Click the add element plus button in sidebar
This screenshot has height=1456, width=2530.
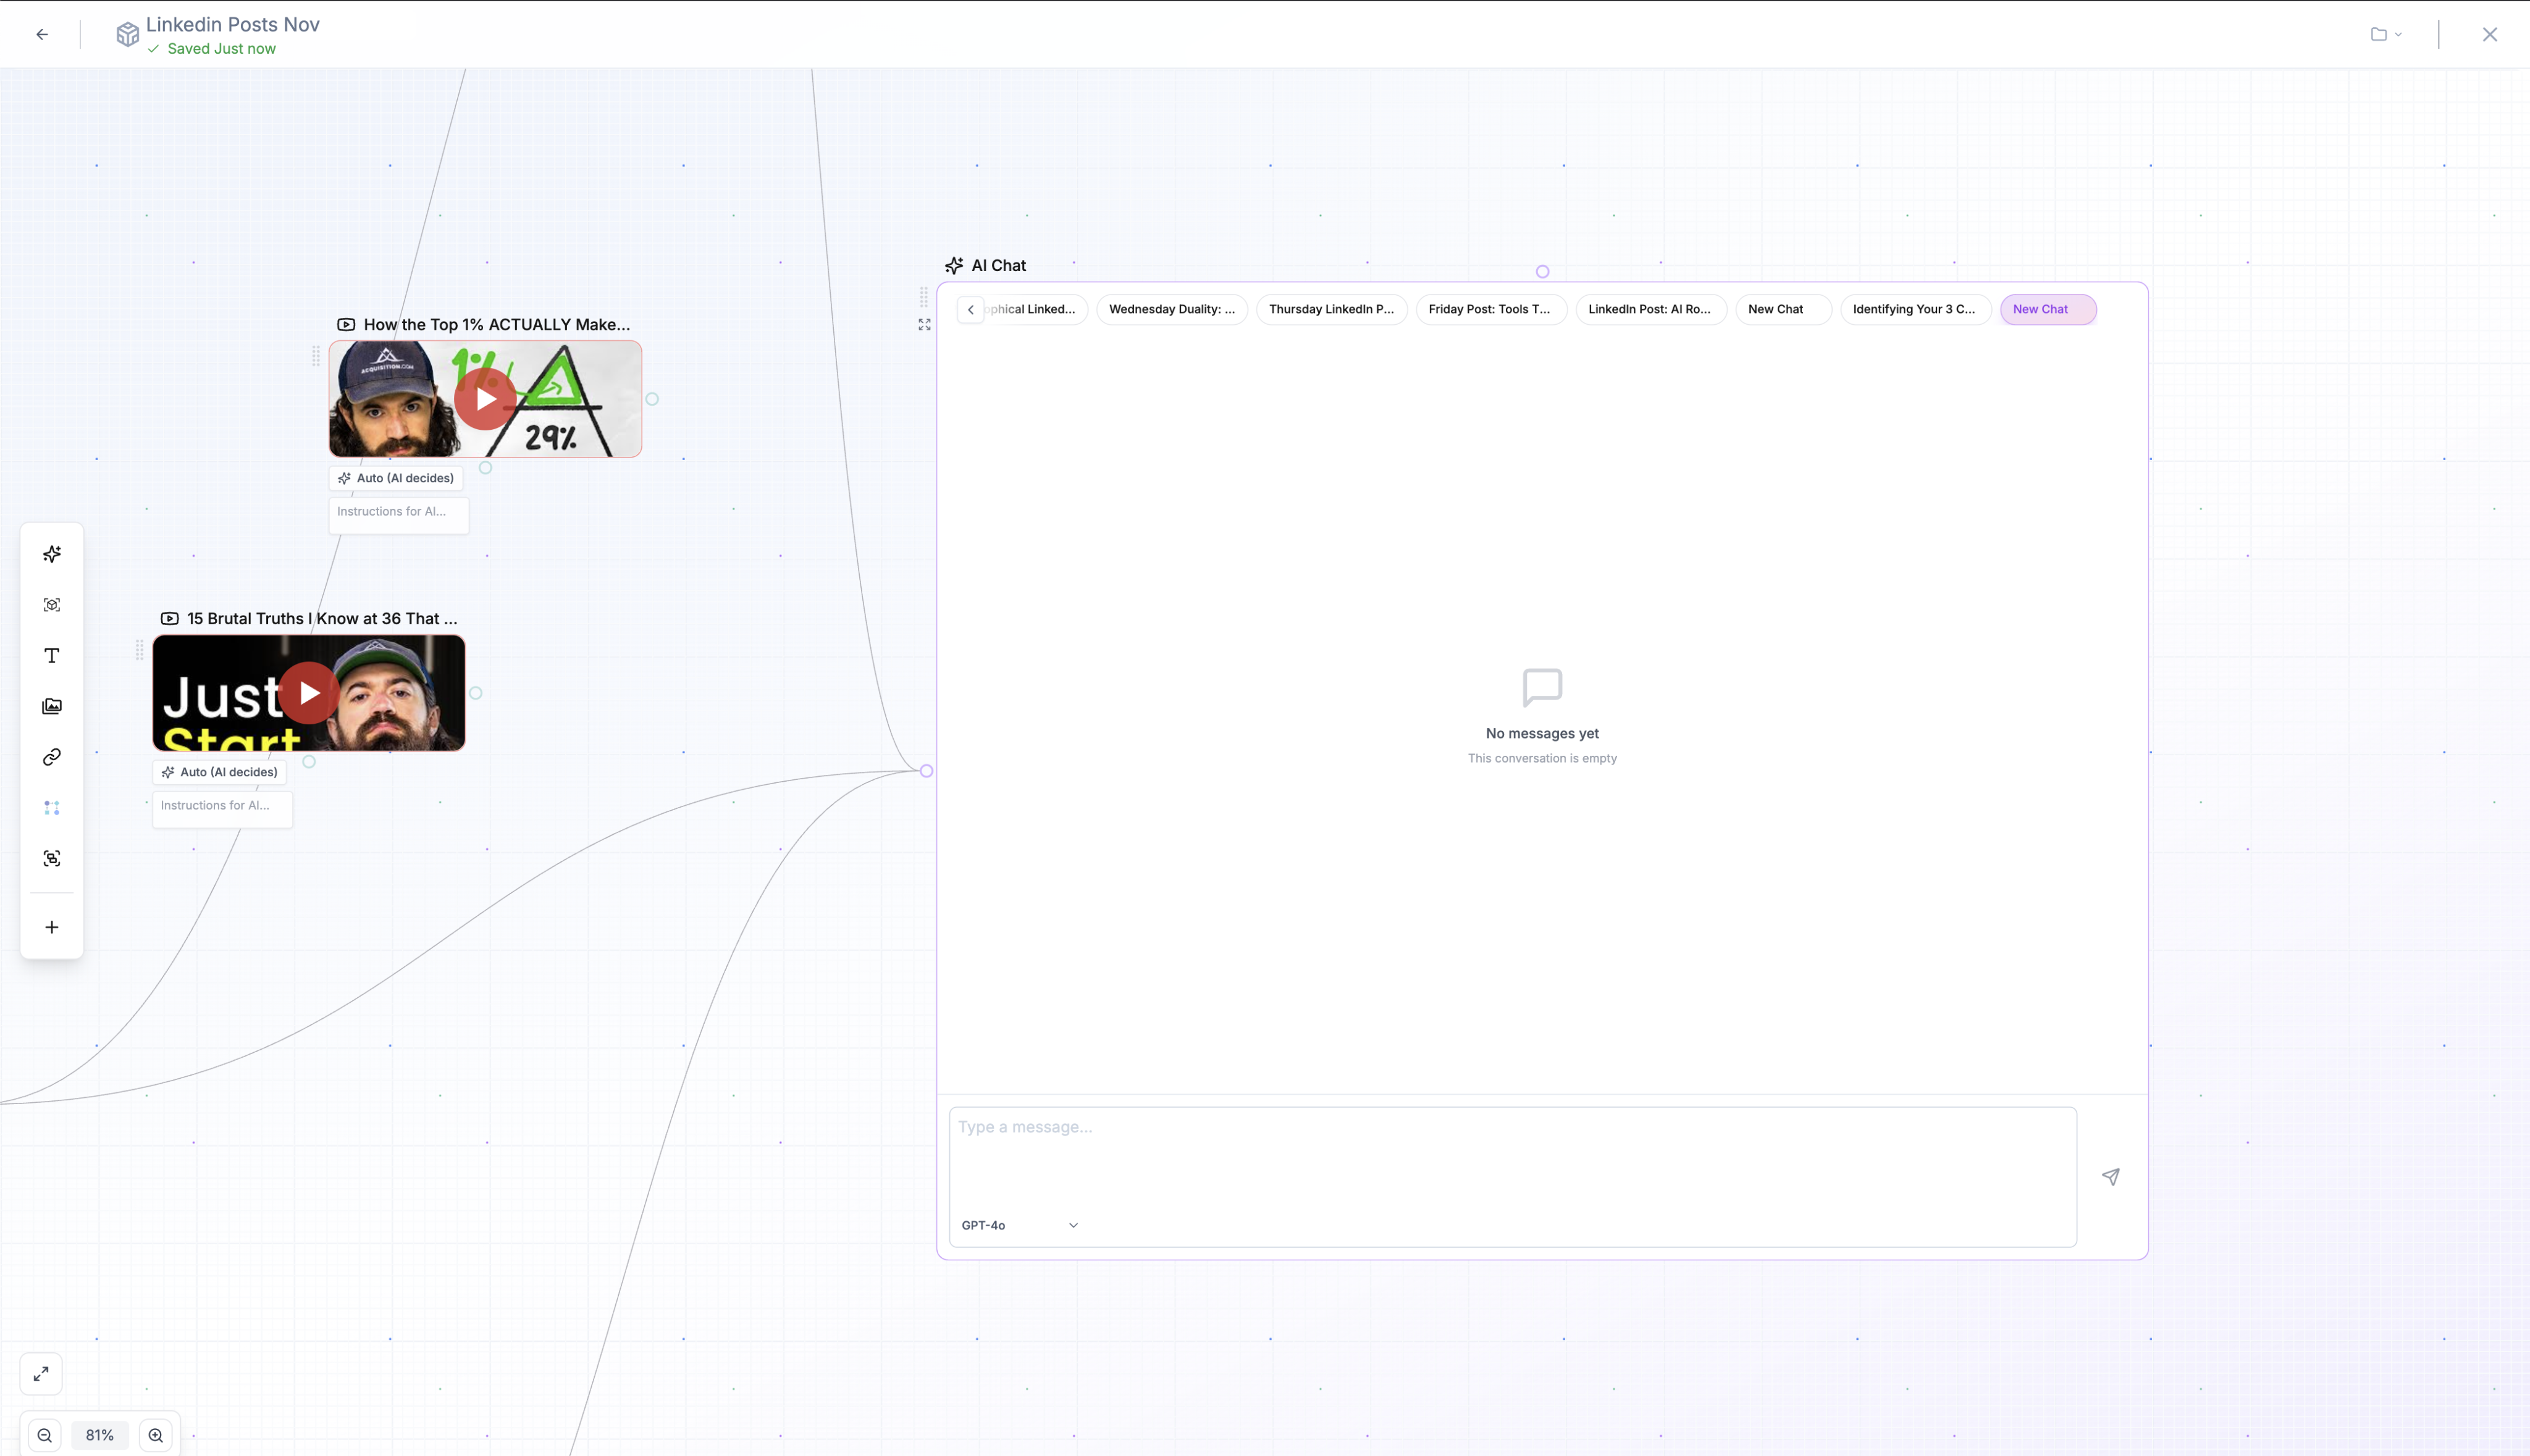51,927
